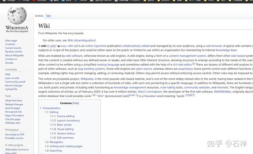Viewport: 253px width, 154px height.
Task: Get the Permanent link
Action: click(13, 112)
